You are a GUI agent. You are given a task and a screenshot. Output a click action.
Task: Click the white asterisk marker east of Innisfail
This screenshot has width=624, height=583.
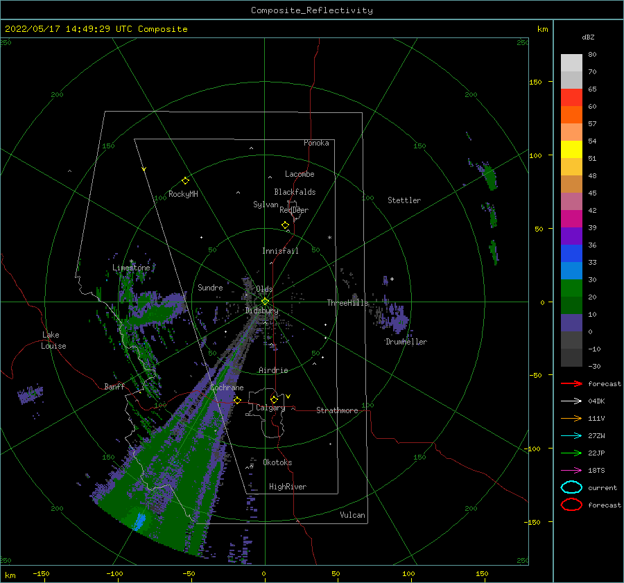click(329, 238)
